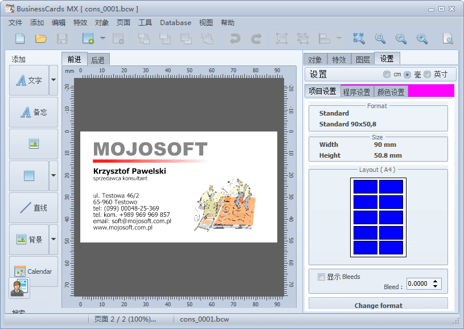Click the person contact card icon
Screen dimensions: 464x329
tap(19, 287)
